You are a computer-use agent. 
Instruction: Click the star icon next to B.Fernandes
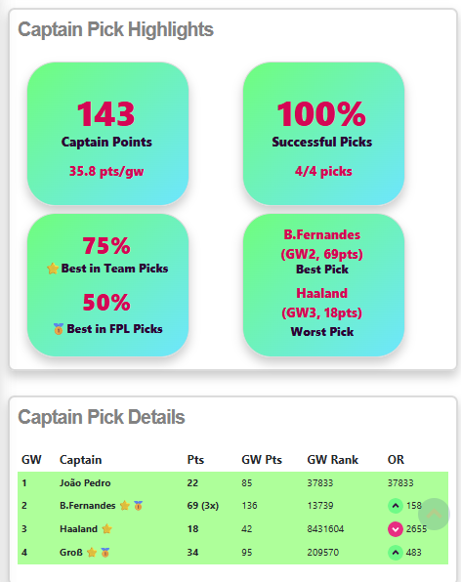(125, 505)
